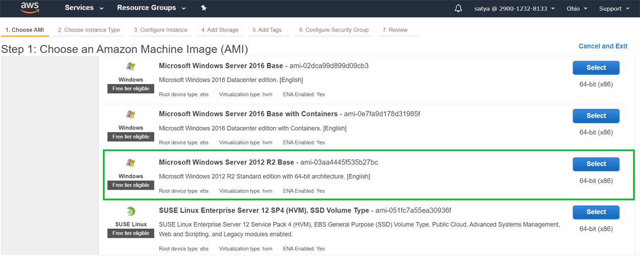The image size is (640, 265).
Task: Click Windows logo for 2016 Base with Containers
Action: tap(131, 115)
